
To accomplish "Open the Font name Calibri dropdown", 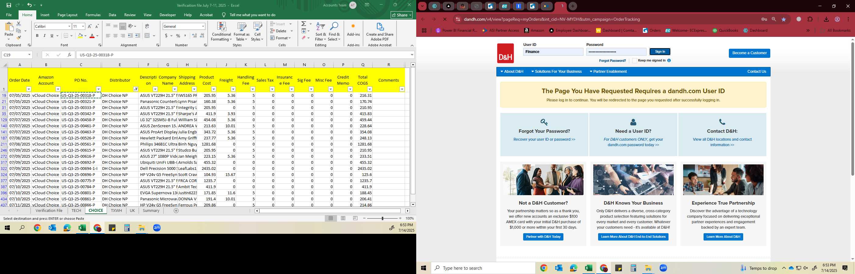I will click(69, 26).
